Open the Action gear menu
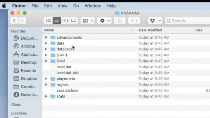Viewport: 210px width, 118px height. tap(104, 21)
